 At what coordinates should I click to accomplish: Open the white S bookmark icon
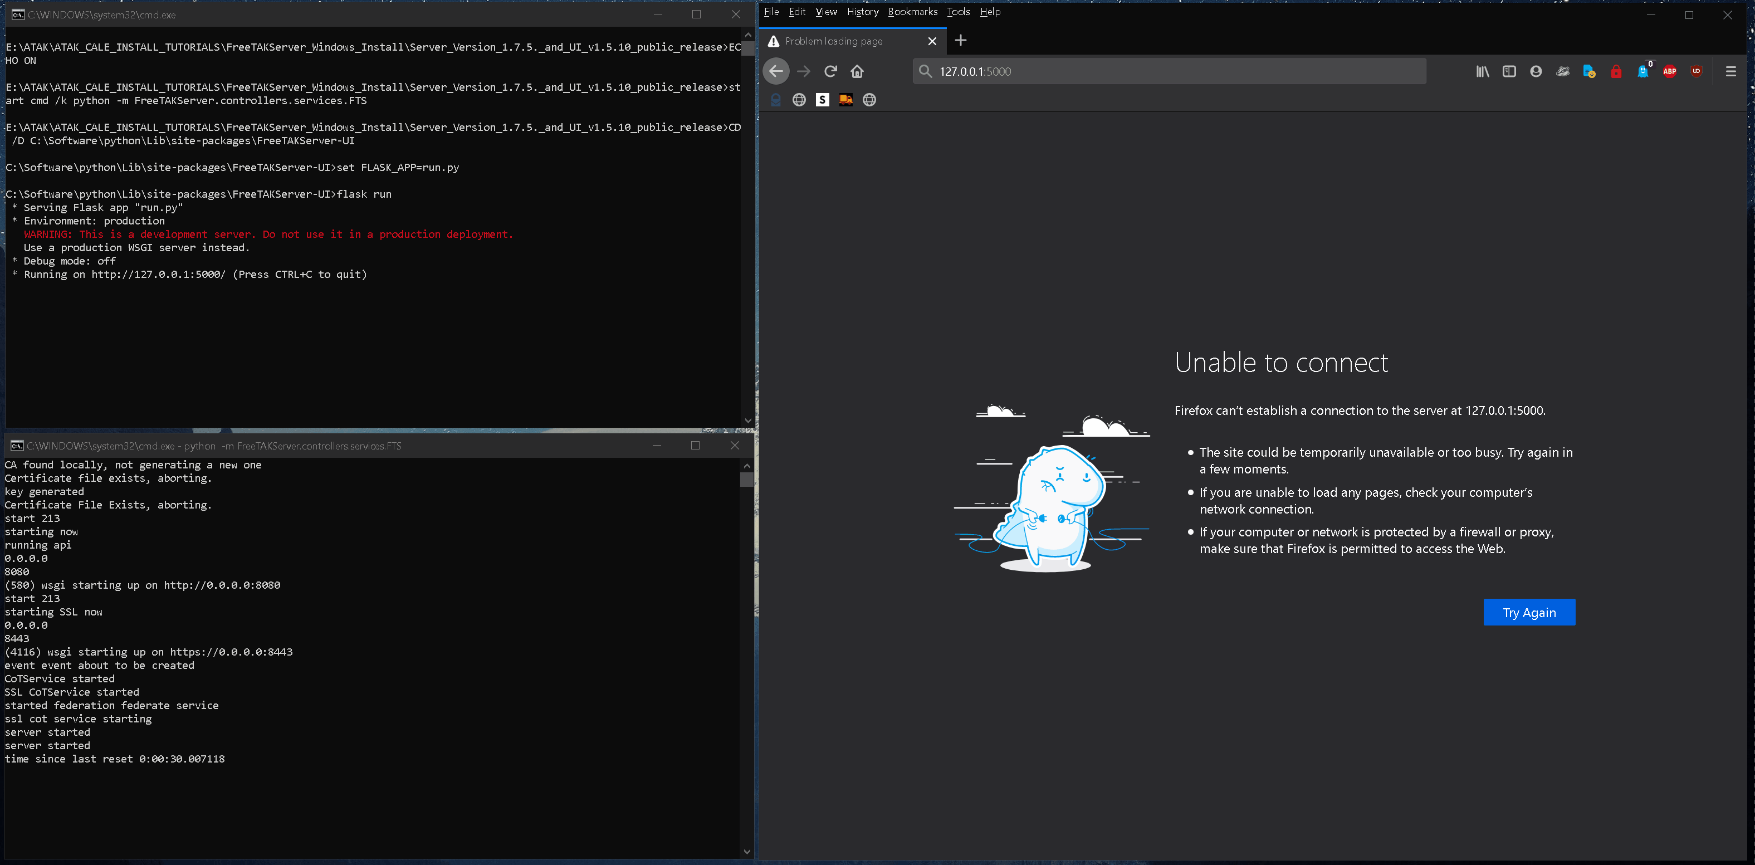pyautogui.click(x=822, y=100)
